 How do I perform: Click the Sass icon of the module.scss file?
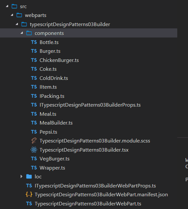pos(34,141)
